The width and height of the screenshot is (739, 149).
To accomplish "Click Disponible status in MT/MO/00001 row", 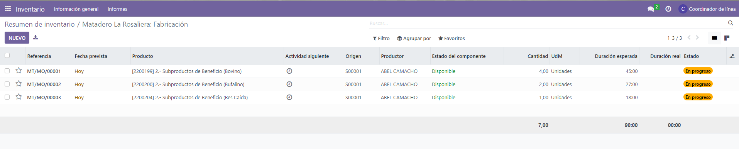I will coord(443,71).
